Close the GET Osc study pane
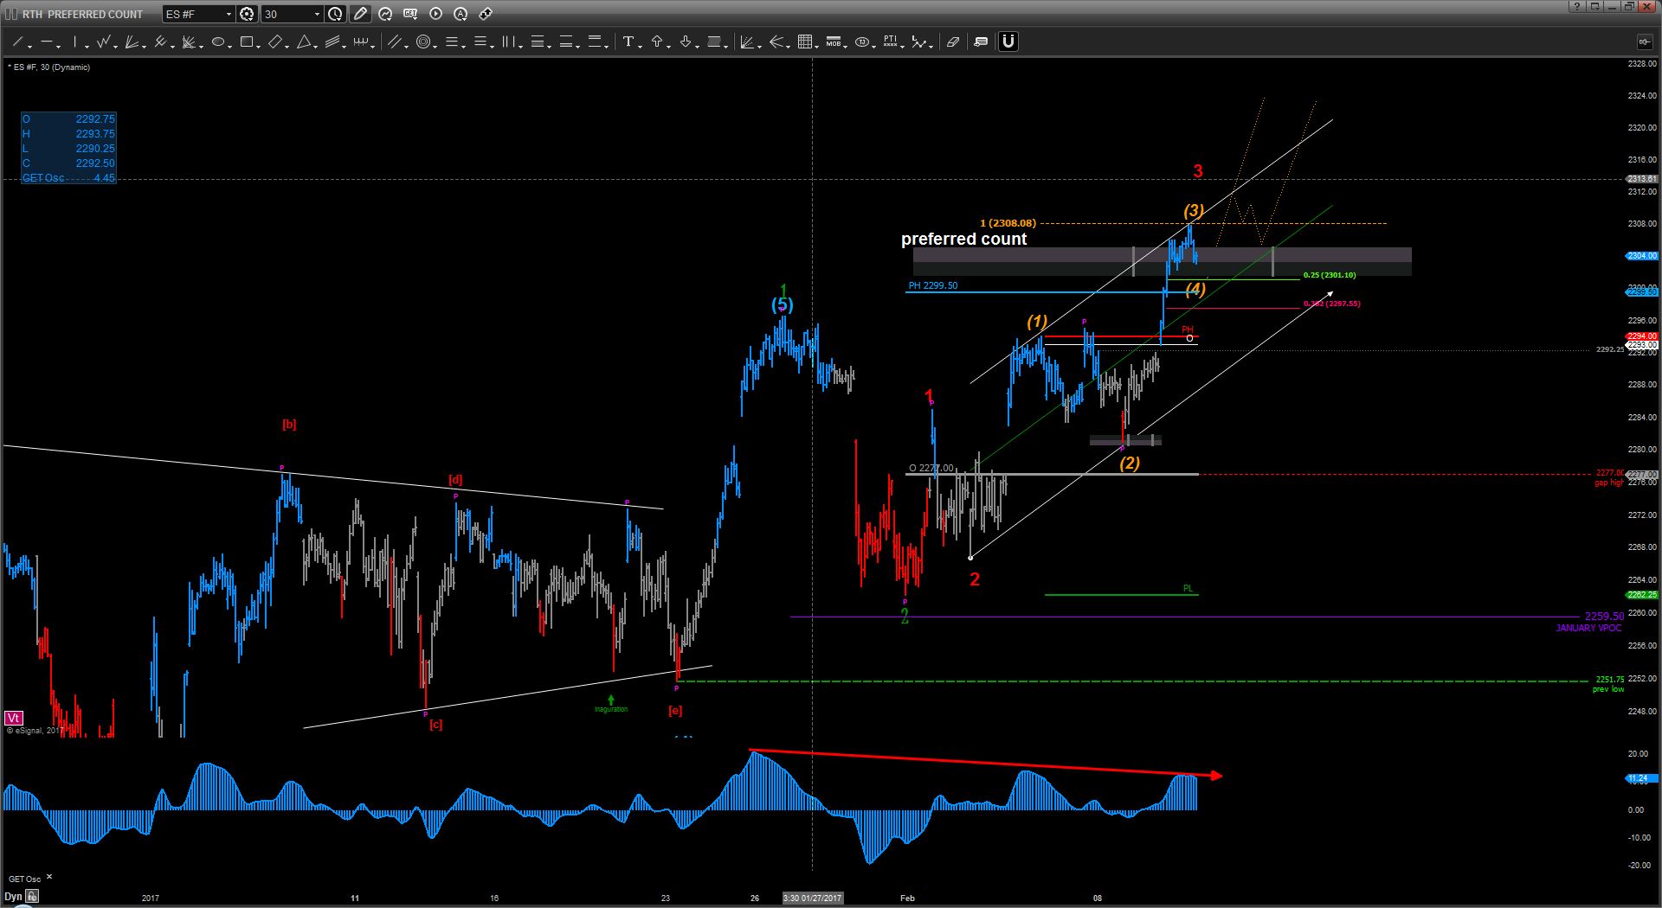 click(49, 879)
